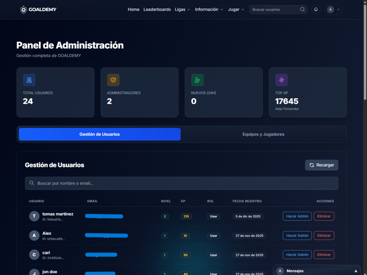Switch to Gestión de Usuarios tab
The height and width of the screenshot is (275, 367).
point(99,134)
